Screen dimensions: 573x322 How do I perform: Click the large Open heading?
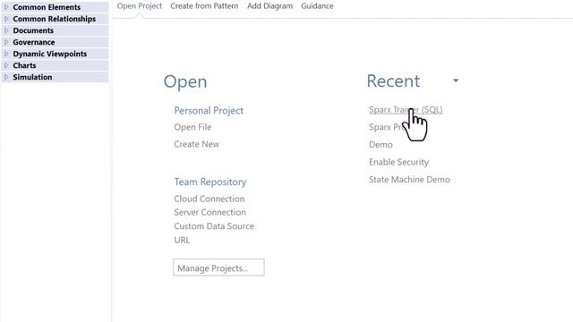pos(185,81)
